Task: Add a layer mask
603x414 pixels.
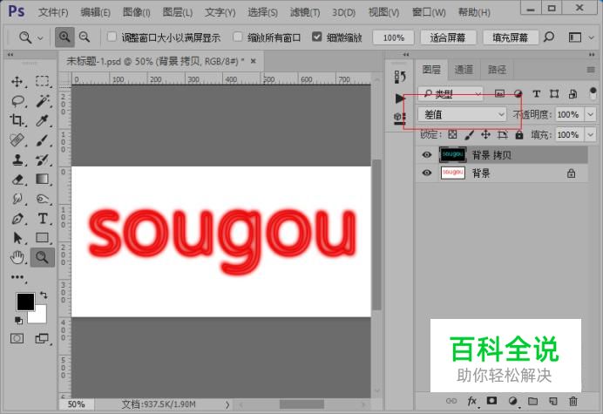Action: 491,401
